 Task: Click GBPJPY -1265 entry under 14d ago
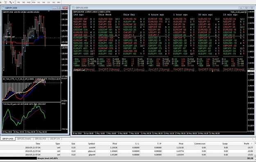click(x=81, y=54)
